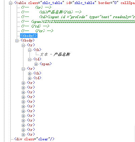
Task: Select the highlighted empty <tbody/> node
Action: tap(29, 36)
